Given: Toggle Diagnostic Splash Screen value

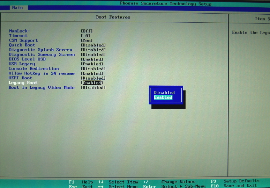Looking at the screenshot, I should [x=93, y=50].
